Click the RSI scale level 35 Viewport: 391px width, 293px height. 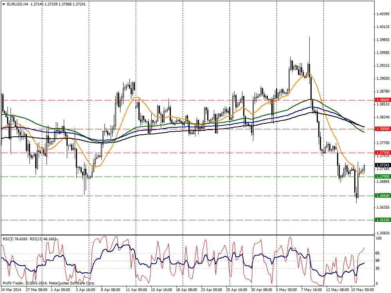pos(378,268)
